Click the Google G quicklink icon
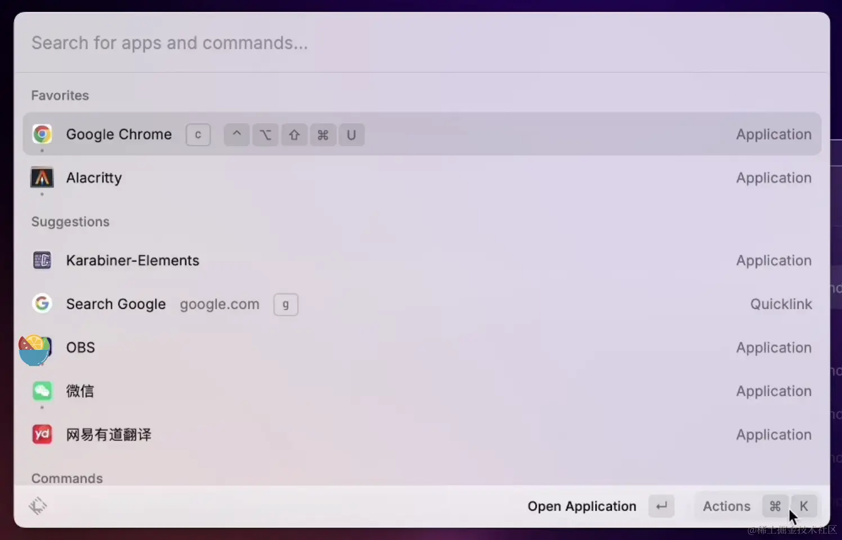 coord(42,304)
